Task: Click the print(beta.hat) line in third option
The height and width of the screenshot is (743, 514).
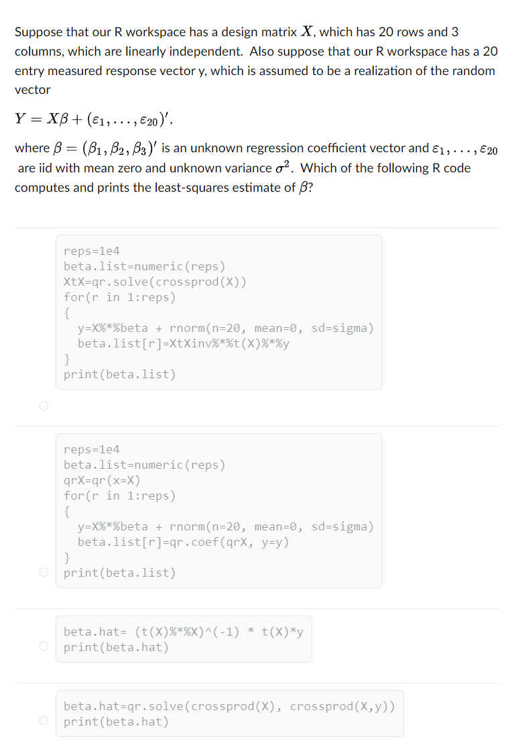Action: pyautogui.click(x=111, y=647)
